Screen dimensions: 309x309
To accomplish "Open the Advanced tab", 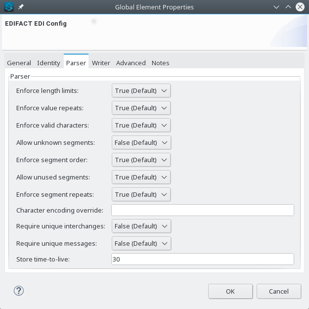I will 131,63.
